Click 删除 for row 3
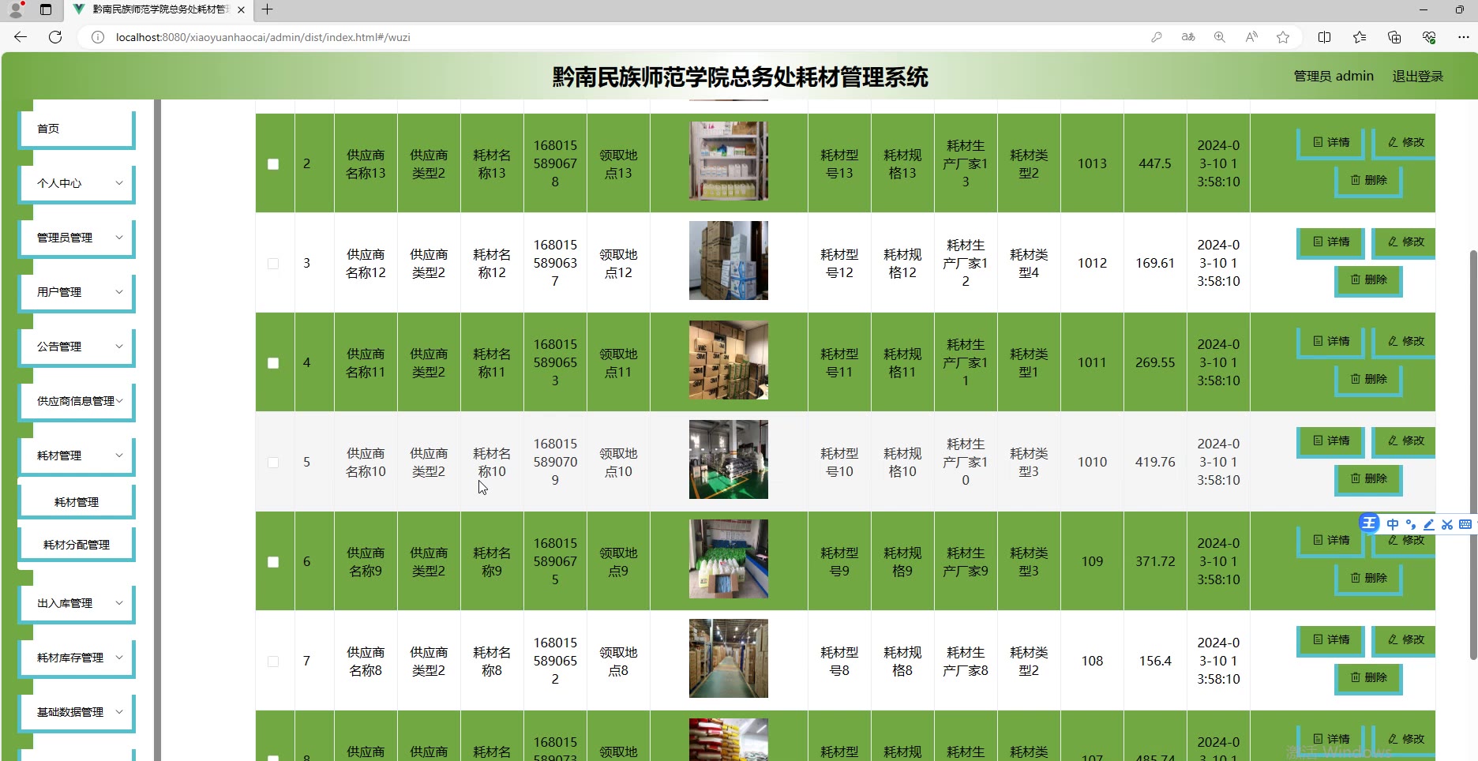Image resolution: width=1478 pixels, height=761 pixels. click(1368, 280)
